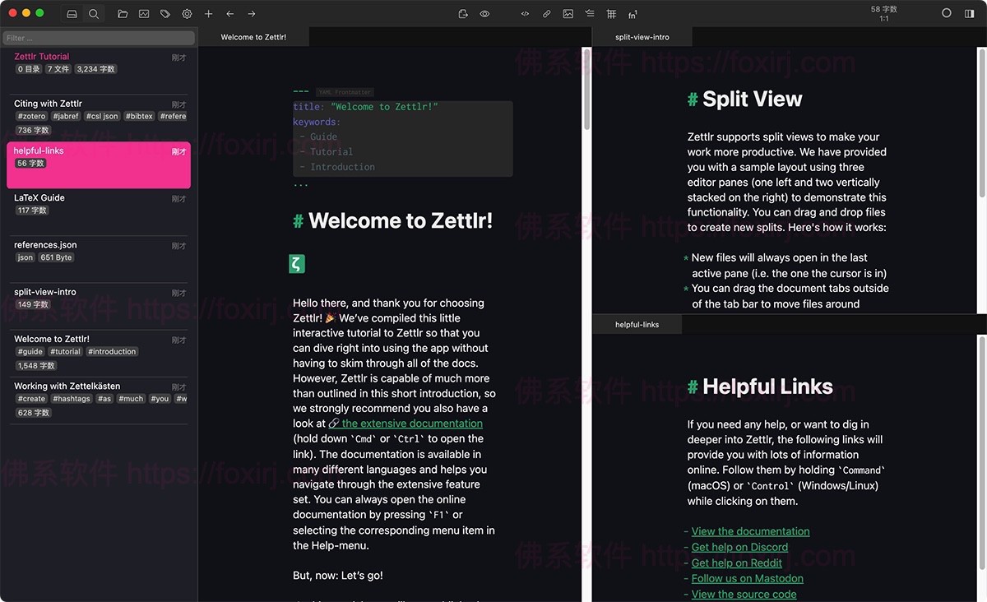
Task: Start the pomodoro timer circle icon
Action: (947, 13)
